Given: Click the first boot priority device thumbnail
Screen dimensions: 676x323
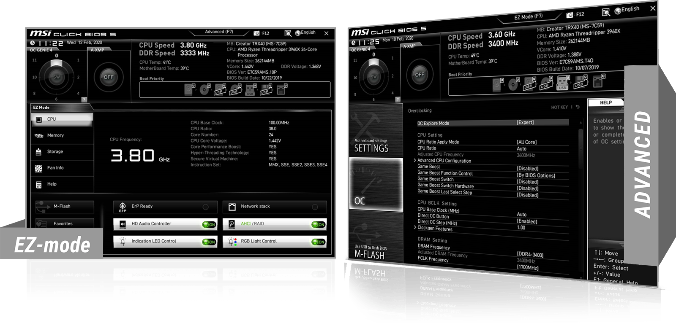Looking at the screenshot, I should [x=189, y=89].
